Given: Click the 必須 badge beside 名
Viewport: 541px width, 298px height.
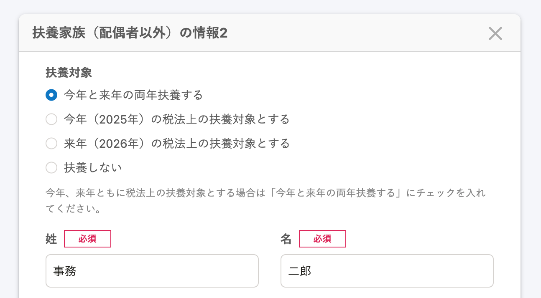Looking at the screenshot, I should [322, 239].
